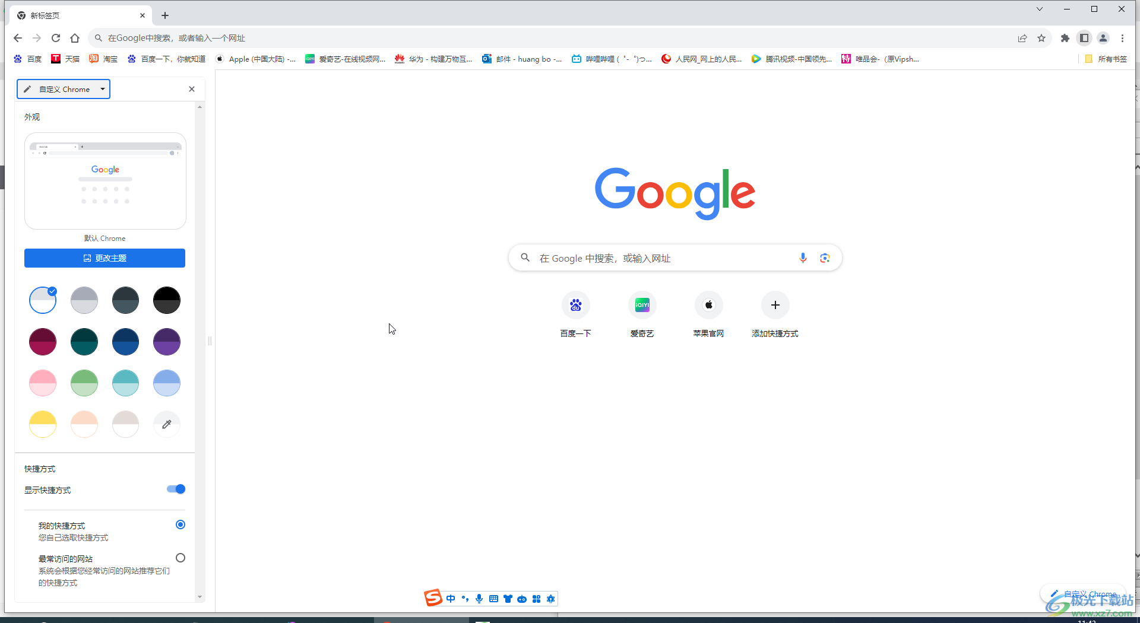
Task: Open the Apple (中国大陆) bookmark
Action: 255,59
